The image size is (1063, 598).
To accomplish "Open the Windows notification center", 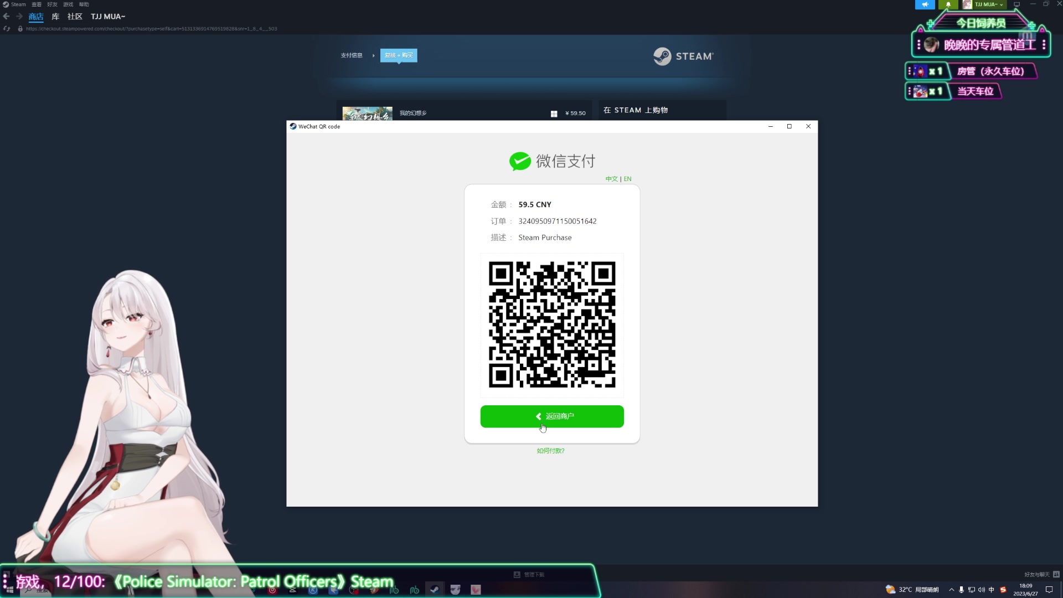I will (1049, 590).
